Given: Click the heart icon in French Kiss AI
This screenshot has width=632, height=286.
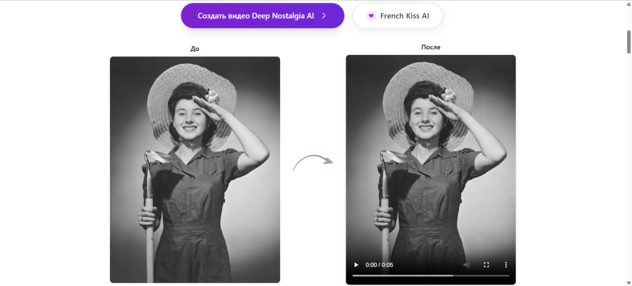Looking at the screenshot, I should pyautogui.click(x=371, y=16).
